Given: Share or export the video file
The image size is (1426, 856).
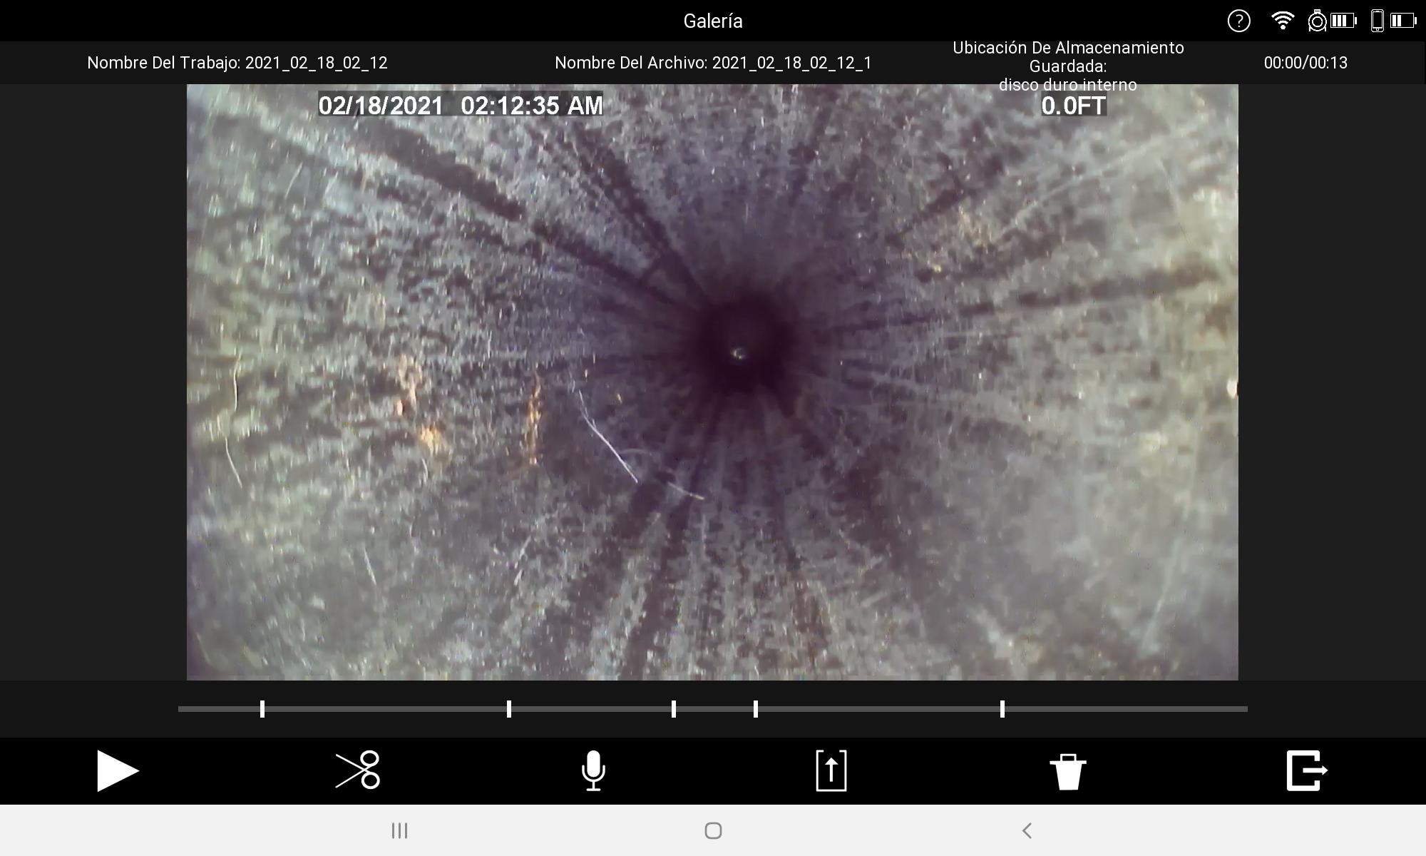Looking at the screenshot, I should click(831, 770).
